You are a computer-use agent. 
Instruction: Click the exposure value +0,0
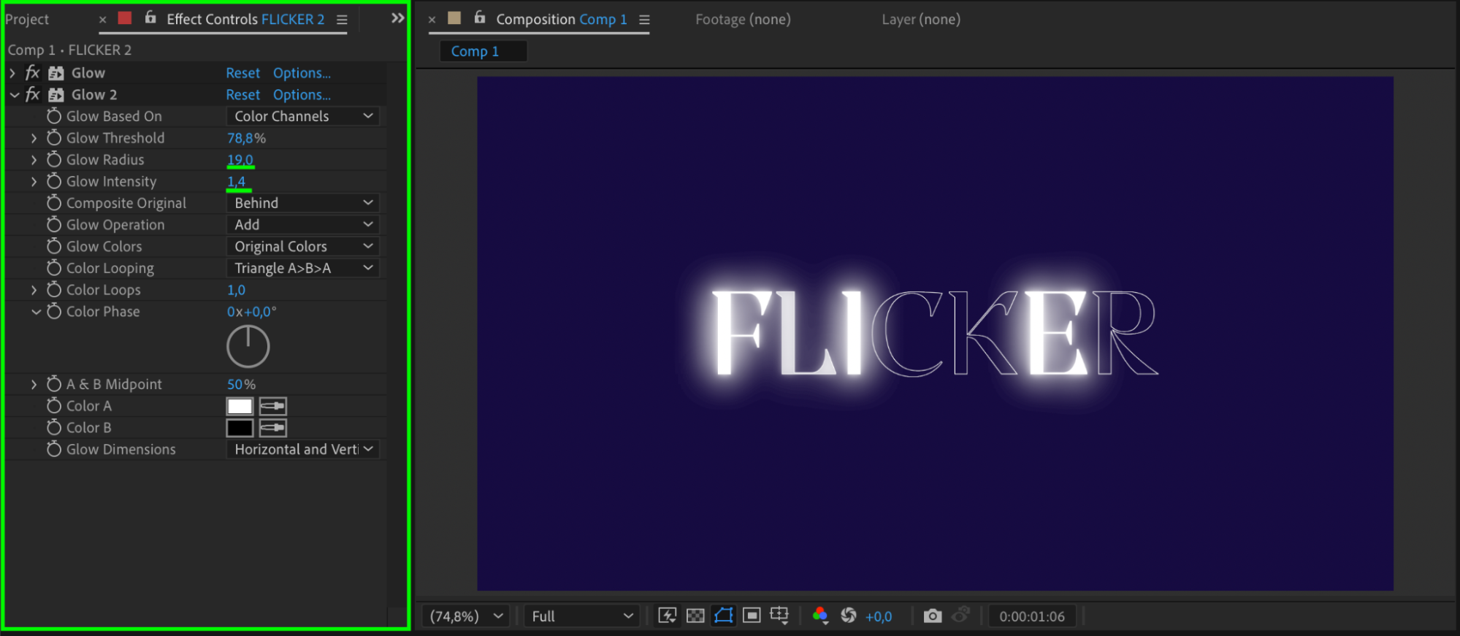pyautogui.click(x=879, y=617)
